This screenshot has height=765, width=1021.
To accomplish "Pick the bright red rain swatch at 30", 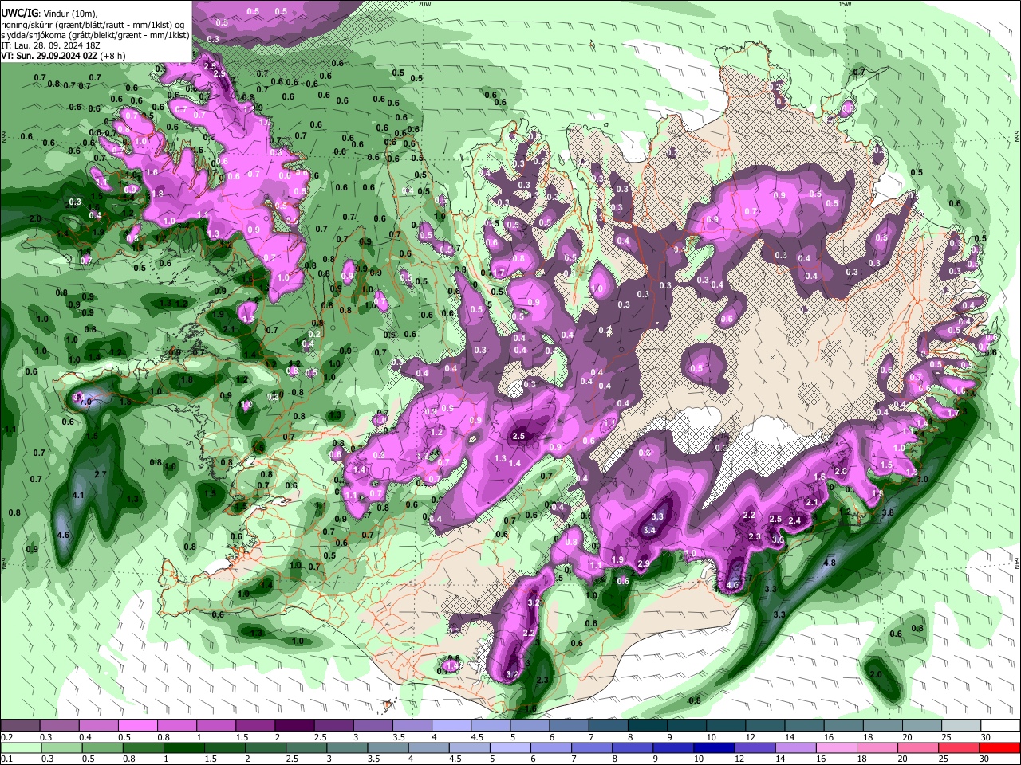I will [1000, 747].
